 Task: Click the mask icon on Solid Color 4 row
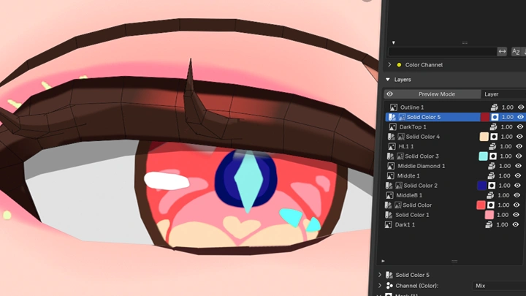(x=494, y=137)
